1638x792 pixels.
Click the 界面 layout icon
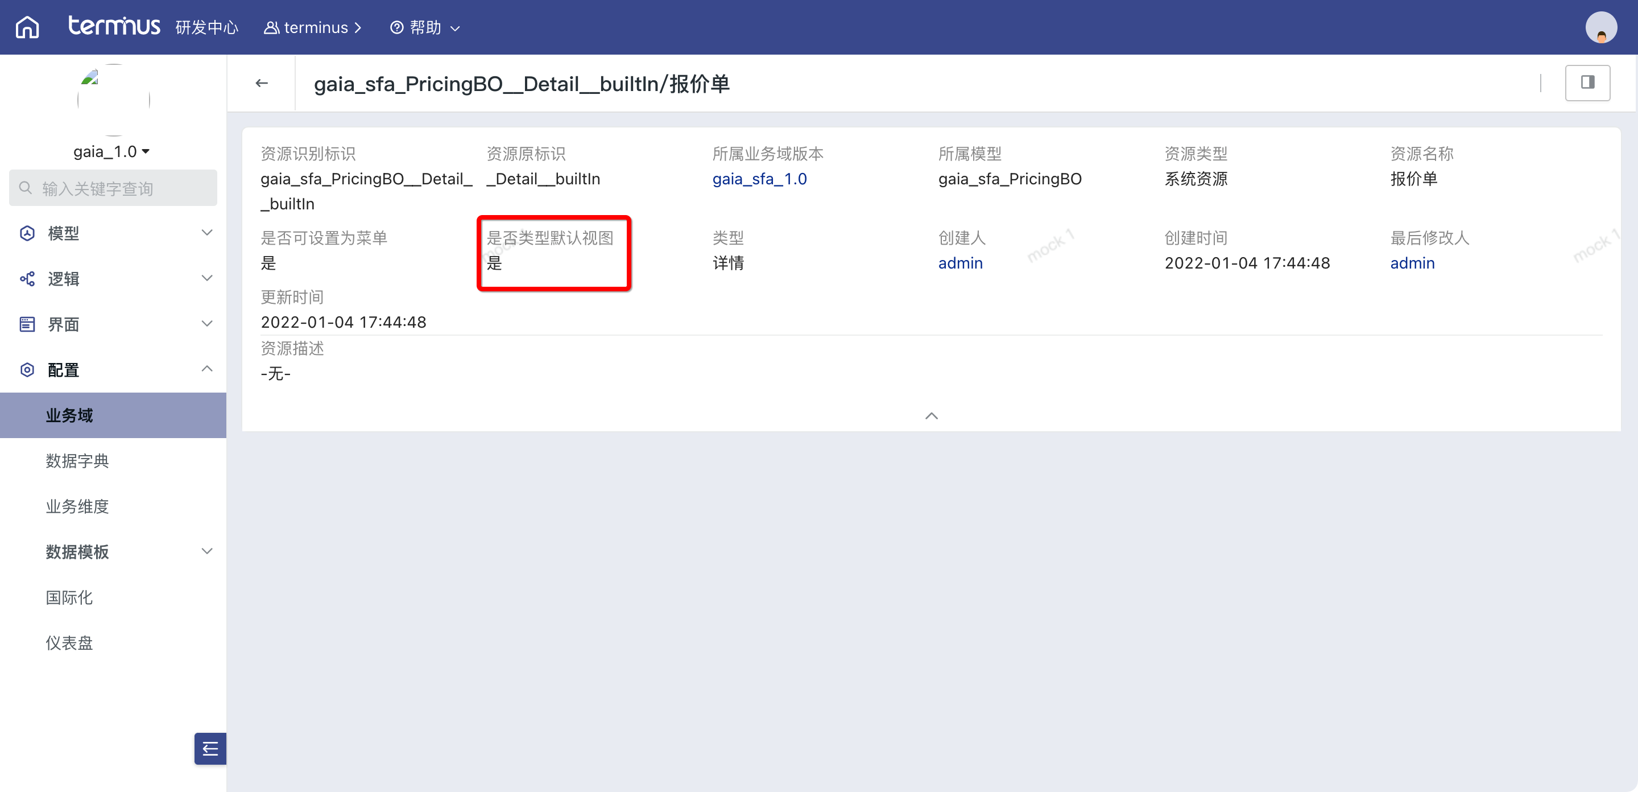(x=27, y=324)
